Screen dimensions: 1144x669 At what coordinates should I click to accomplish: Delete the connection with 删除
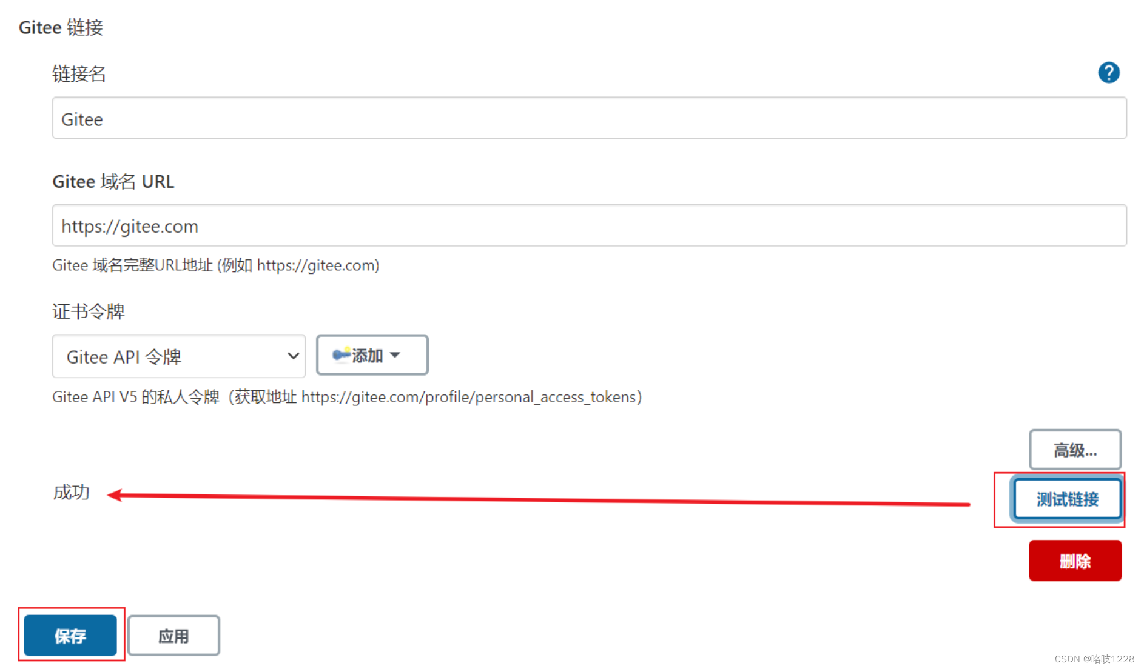pyautogui.click(x=1075, y=561)
